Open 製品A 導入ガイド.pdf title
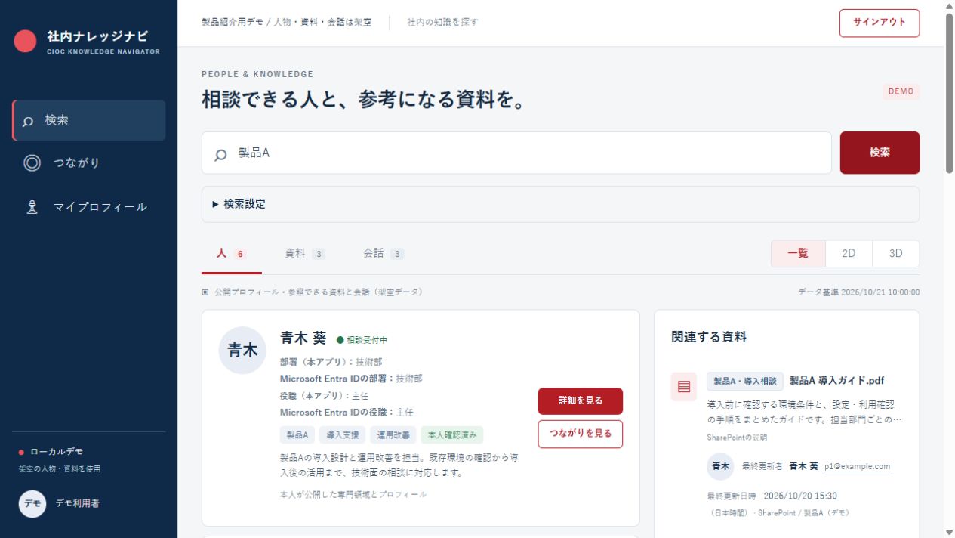The height and width of the screenshot is (538, 955). click(836, 381)
